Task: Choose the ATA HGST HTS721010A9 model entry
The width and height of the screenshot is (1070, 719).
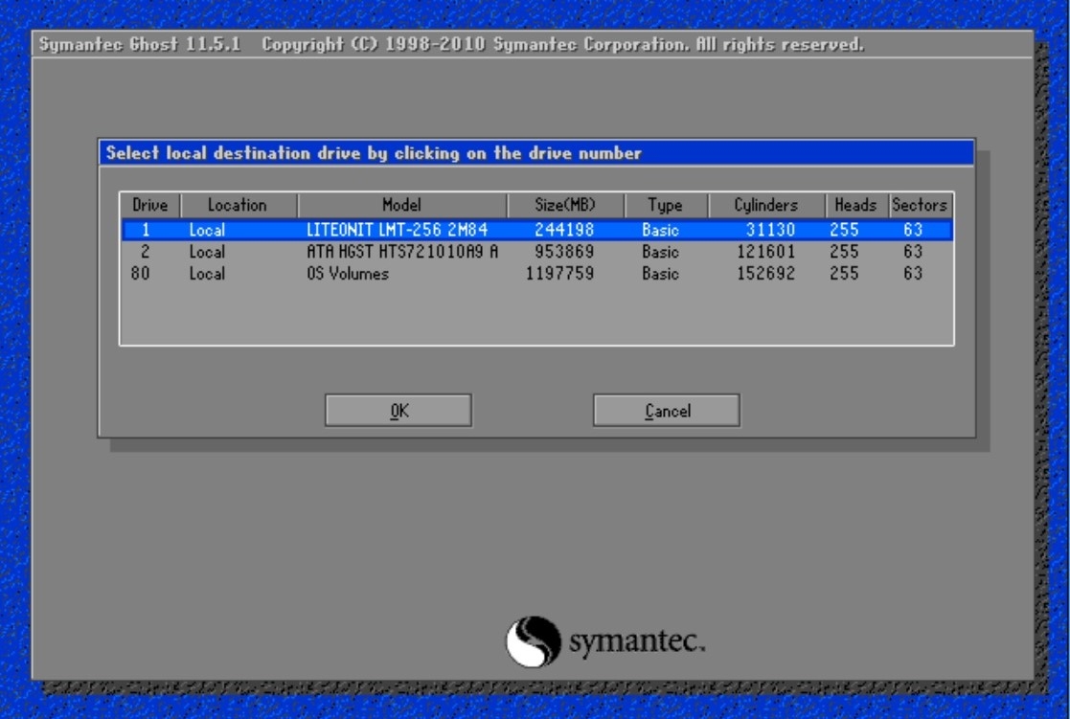Action: tap(401, 252)
